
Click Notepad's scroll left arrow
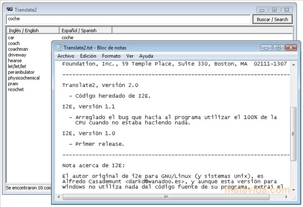coord(59,197)
